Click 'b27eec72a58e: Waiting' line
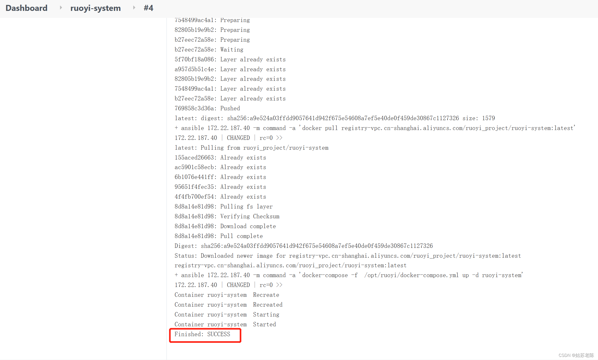The width and height of the screenshot is (598, 360). [209, 49]
